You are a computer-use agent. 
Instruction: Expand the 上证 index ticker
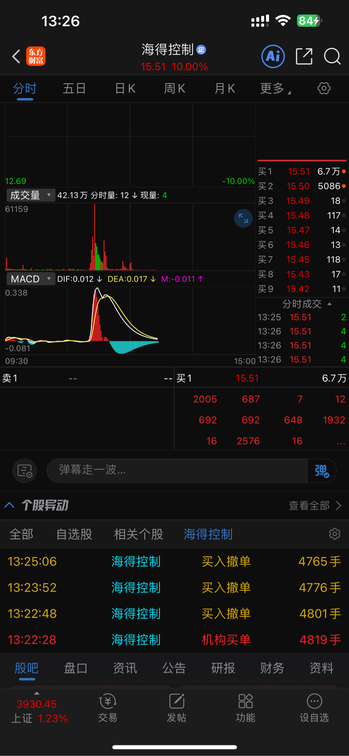click(37, 709)
